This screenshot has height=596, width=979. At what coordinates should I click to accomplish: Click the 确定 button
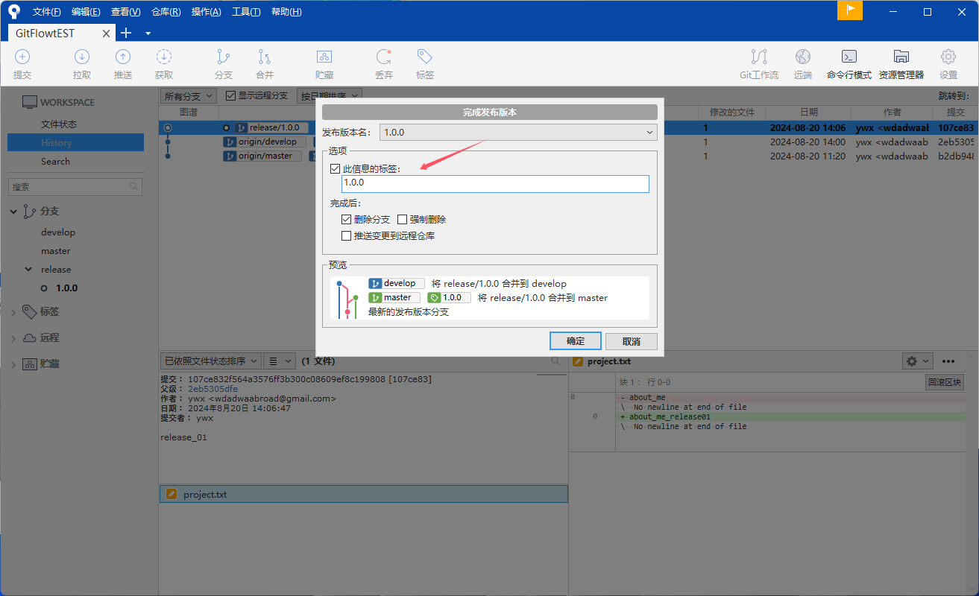pos(576,341)
